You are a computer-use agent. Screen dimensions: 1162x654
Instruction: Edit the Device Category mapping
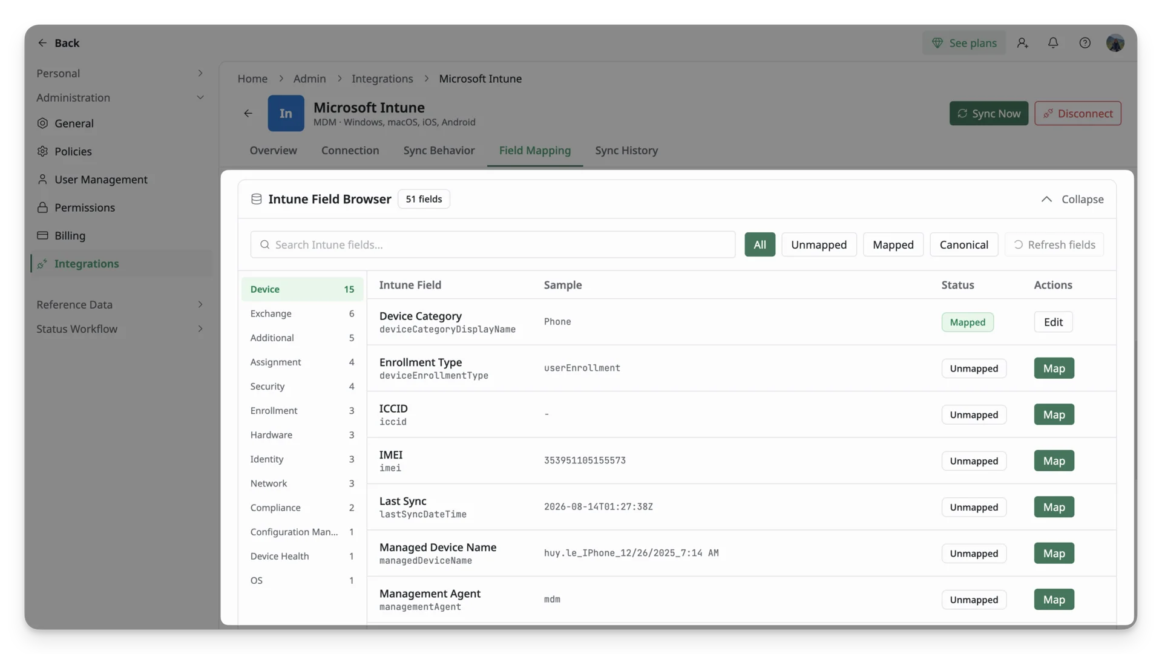coord(1053,322)
